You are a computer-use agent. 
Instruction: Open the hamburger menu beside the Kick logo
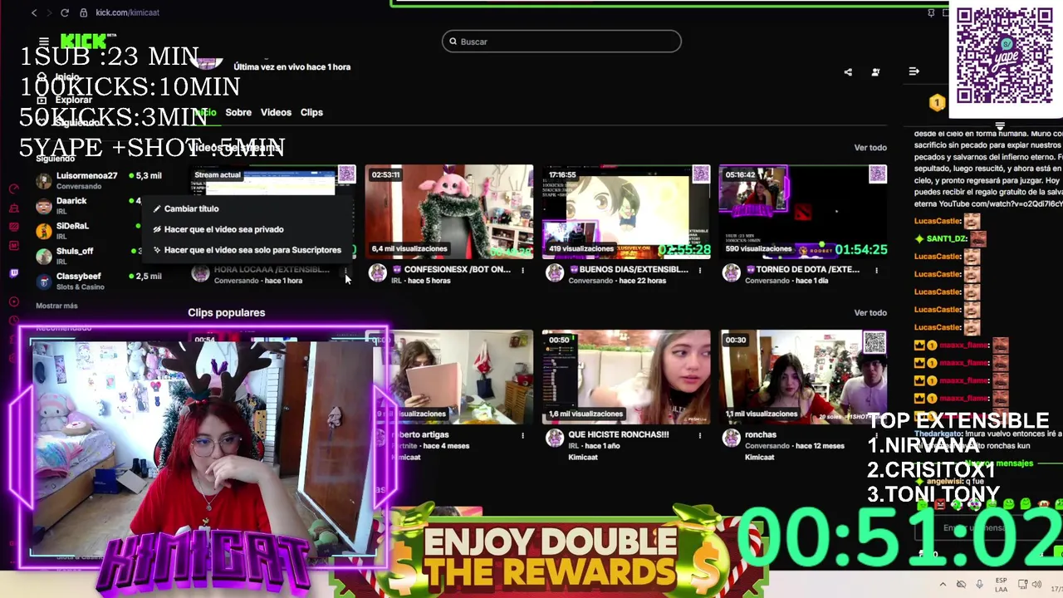click(43, 42)
